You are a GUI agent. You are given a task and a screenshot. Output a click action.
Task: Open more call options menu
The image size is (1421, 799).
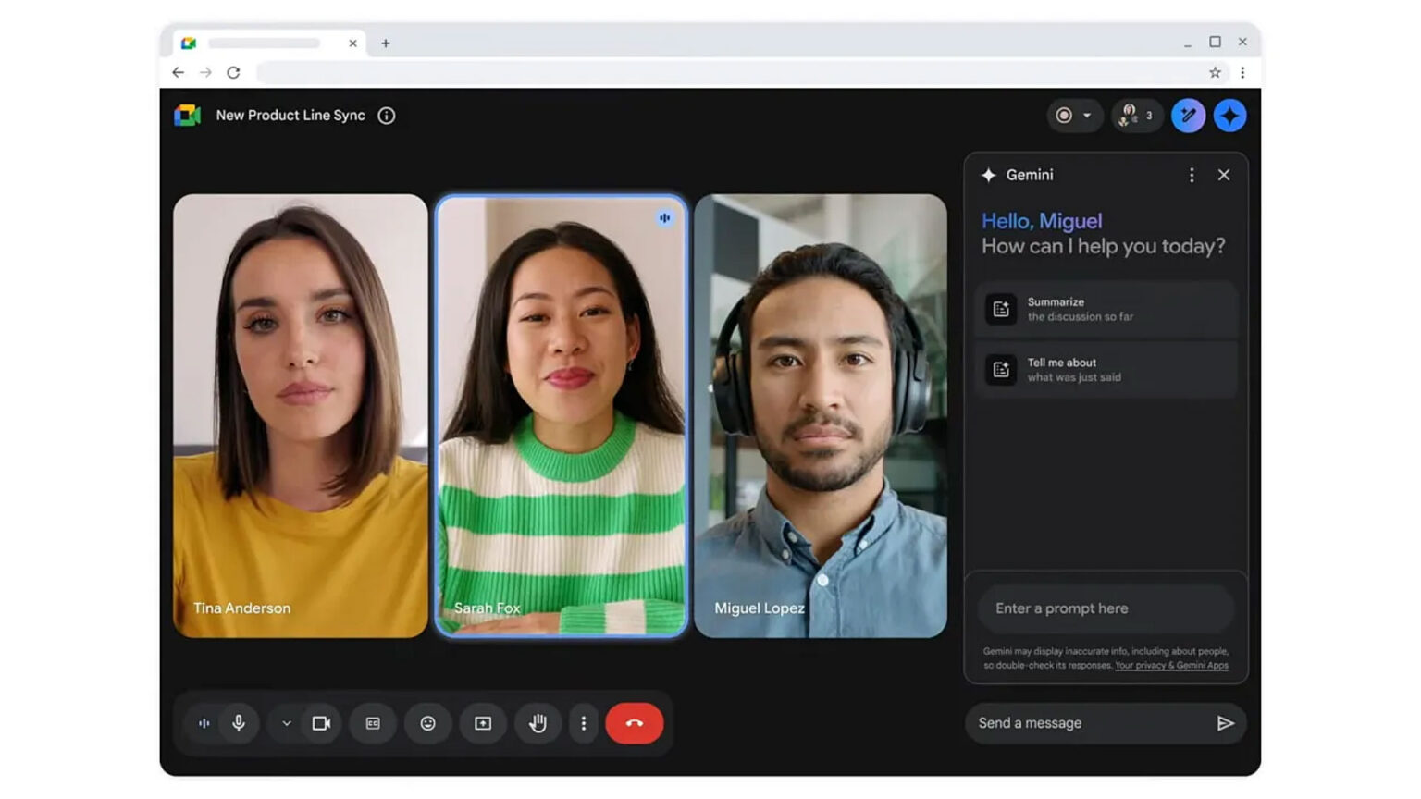point(584,723)
